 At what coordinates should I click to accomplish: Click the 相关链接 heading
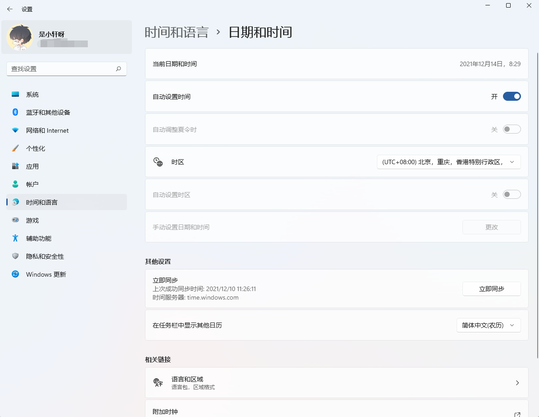(x=158, y=359)
